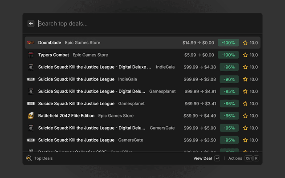Click GamersGate label on $5.00 row
The image size is (285, 178).
[162, 128]
